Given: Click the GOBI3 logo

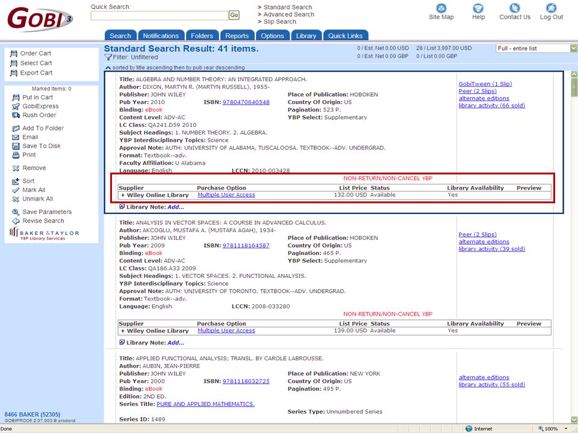Looking at the screenshot, I should point(40,19).
